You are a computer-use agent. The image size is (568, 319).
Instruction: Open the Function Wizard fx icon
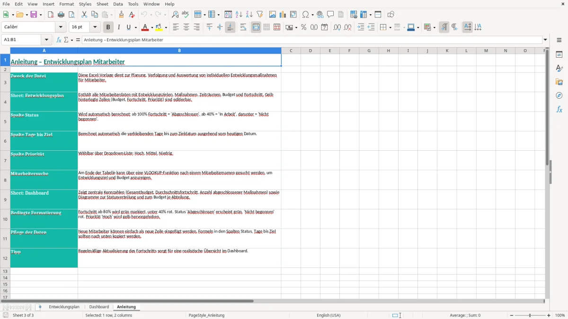59,40
